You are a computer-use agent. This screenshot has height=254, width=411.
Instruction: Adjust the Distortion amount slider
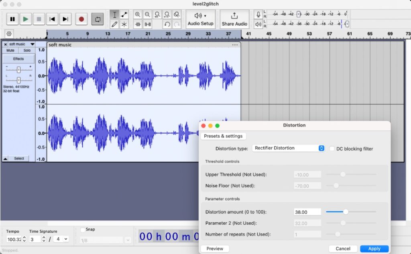[346, 212]
